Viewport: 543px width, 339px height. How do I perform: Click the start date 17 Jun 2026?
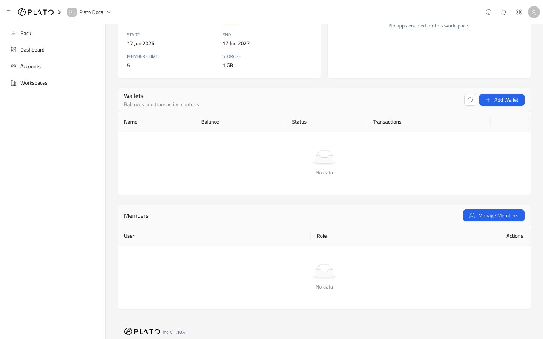coord(141,43)
